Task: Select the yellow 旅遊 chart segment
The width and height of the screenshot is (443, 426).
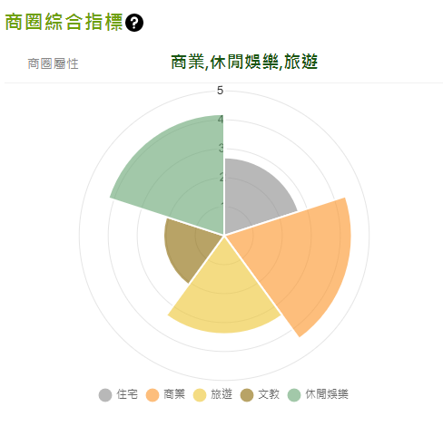Action: tap(224, 296)
